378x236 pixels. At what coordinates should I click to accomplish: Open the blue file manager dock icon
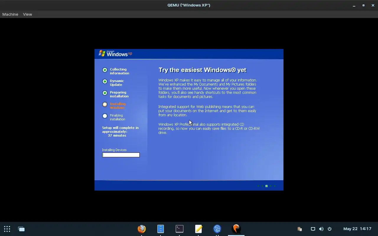coord(161,229)
